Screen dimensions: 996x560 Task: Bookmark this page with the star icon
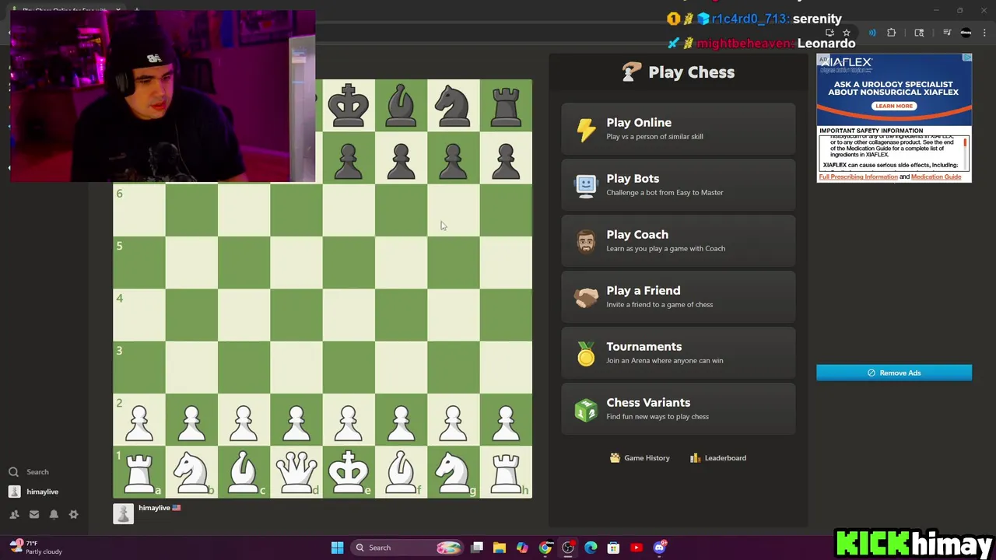coord(847,33)
